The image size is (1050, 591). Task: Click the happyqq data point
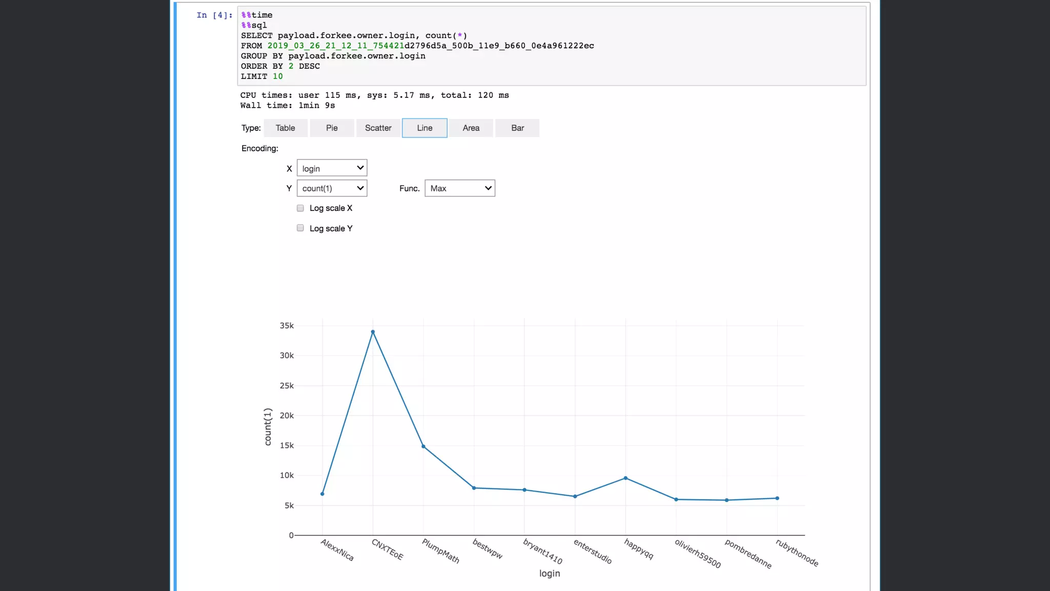pyautogui.click(x=625, y=478)
